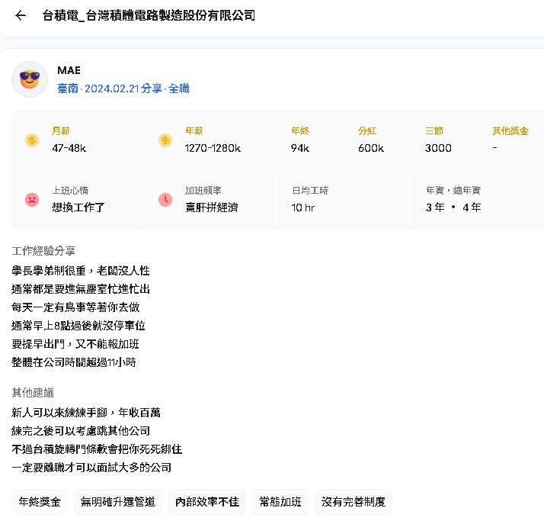Click the line 每天一定有鳥事等著你去做
This screenshot has width=544, height=521.
pos(75,307)
